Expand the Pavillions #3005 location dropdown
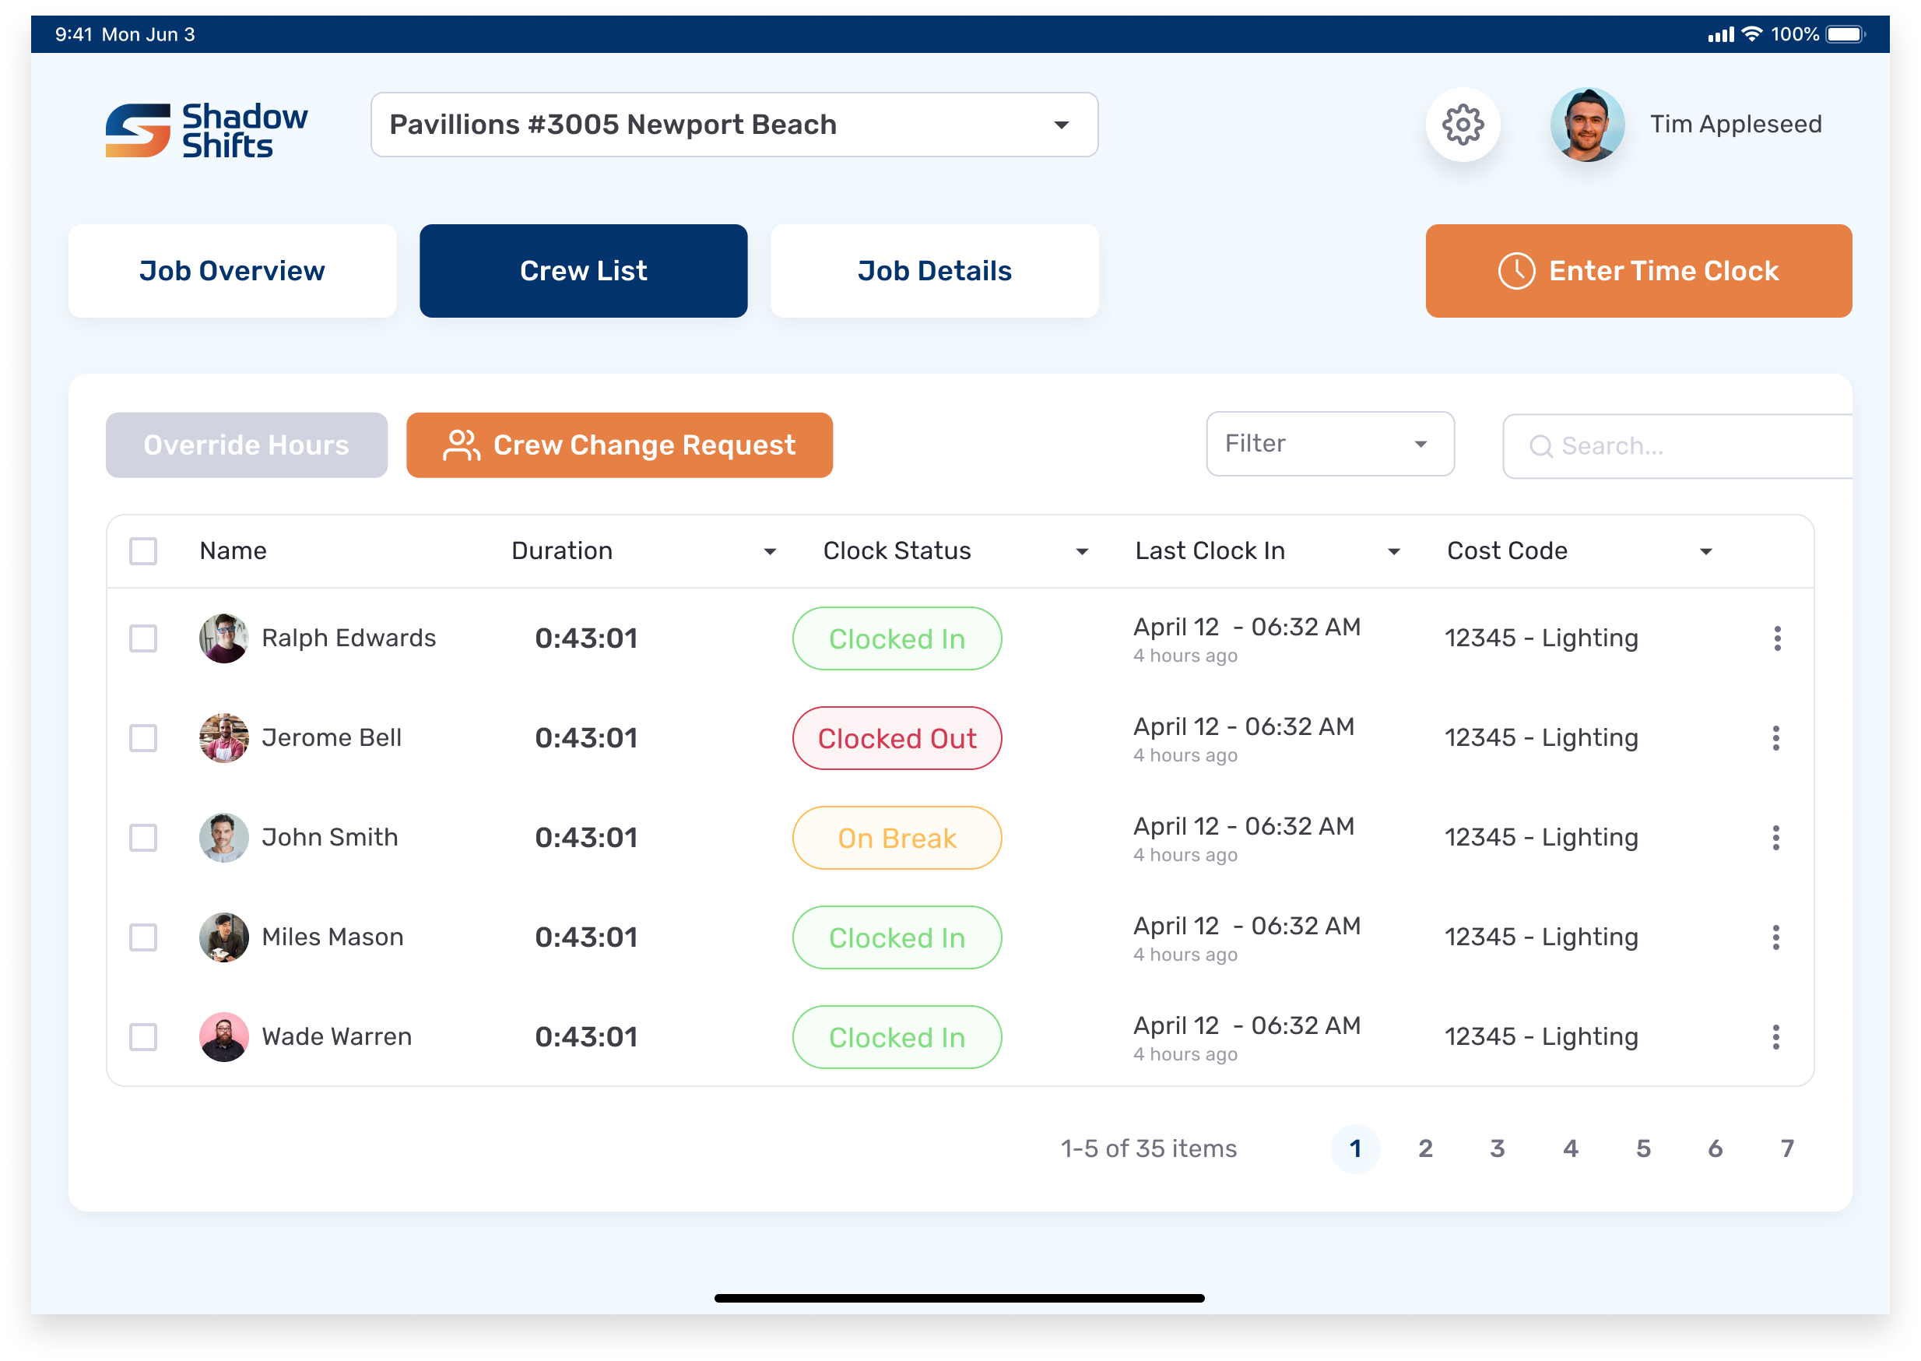The height and width of the screenshot is (1361, 1921). [1061, 125]
